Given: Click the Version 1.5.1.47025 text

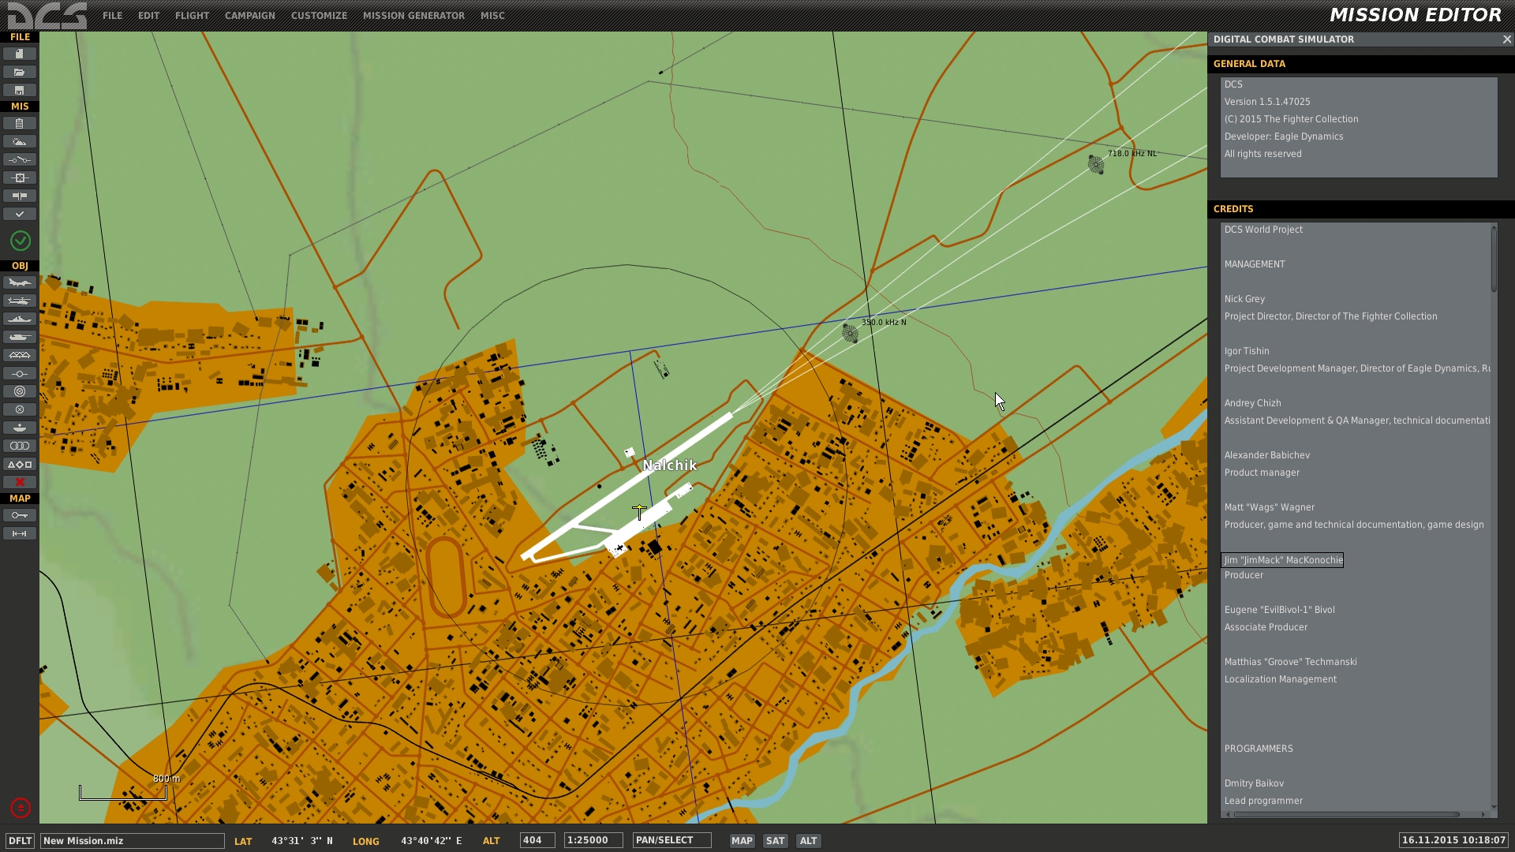Looking at the screenshot, I should tap(1267, 102).
